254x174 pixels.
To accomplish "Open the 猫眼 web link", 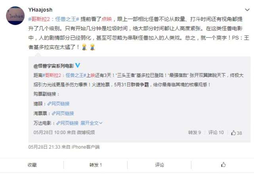I will coord(59,104).
